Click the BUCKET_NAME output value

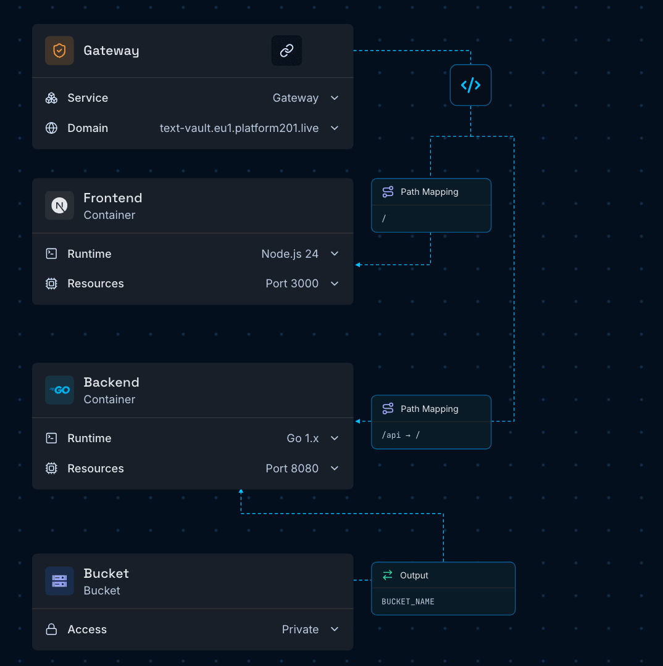408,601
